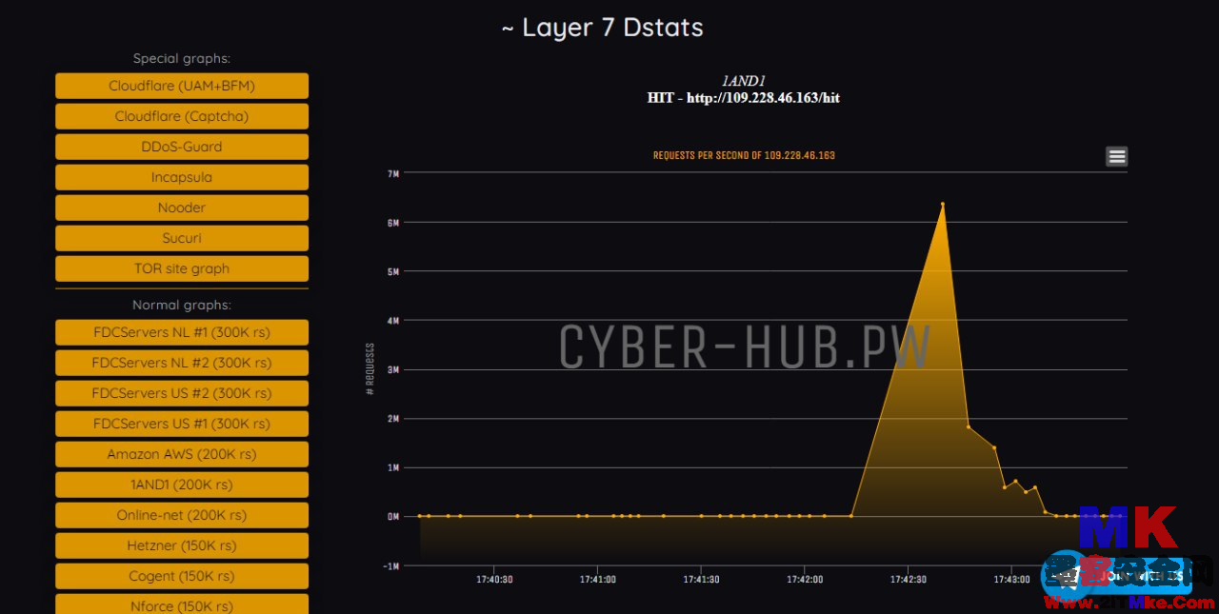The height and width of the screenshot is (614, 1219).
Task: Click the Special graphs heading
Action: [x=182, y=58]
